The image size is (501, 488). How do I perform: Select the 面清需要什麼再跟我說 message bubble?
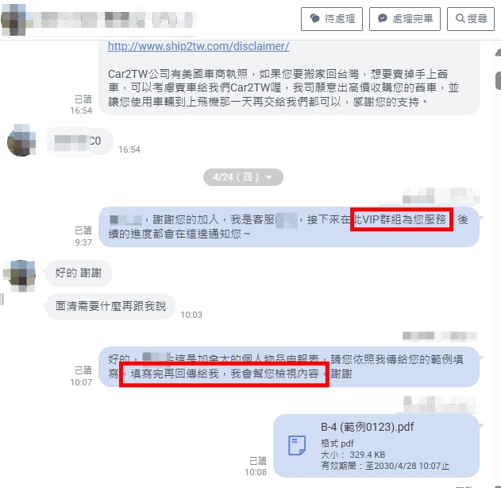[x=110, y=306]
